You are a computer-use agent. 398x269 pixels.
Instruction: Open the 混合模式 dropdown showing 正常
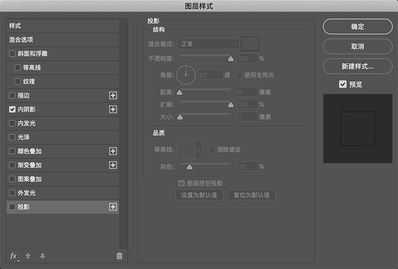tap(208, 44)
